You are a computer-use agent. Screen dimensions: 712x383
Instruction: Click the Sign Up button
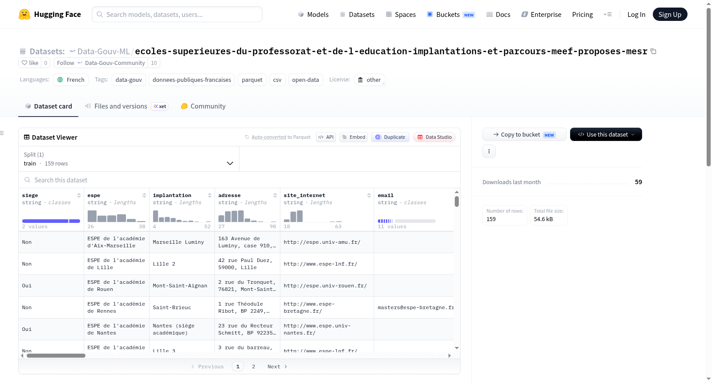[x=670, y=14]
